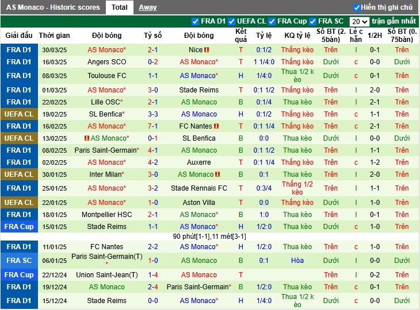Click the Inter Milan team link
Image resolution: width=420 pixels, height=310 pixels.
106,175
